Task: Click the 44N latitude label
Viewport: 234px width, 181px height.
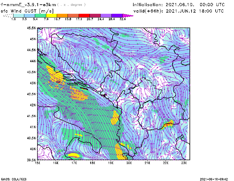Action: pyautogui.click(x=33, y=61)
